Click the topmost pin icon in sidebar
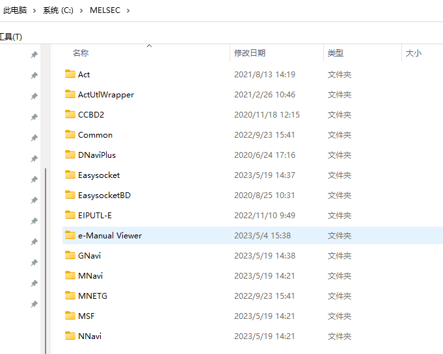443x354 pixels. (34, 55)
